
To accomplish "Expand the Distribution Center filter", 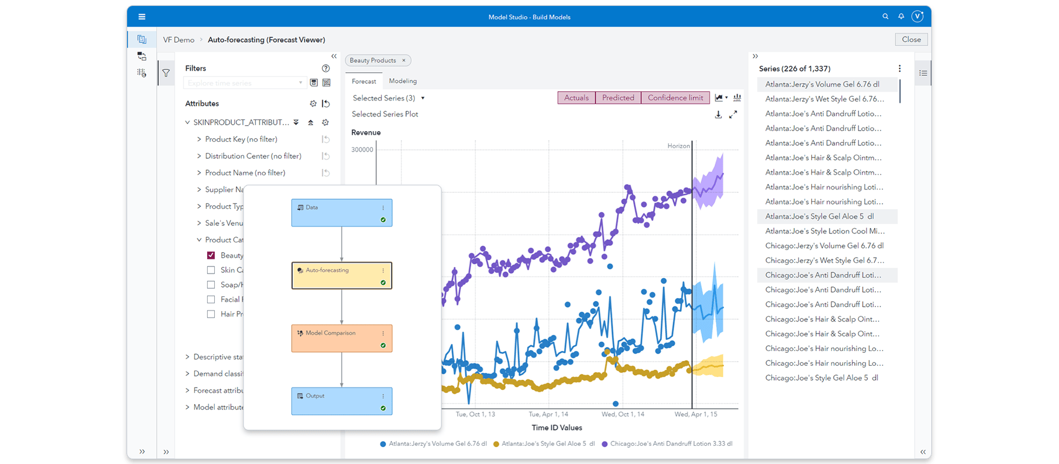I will pos(199,156).
